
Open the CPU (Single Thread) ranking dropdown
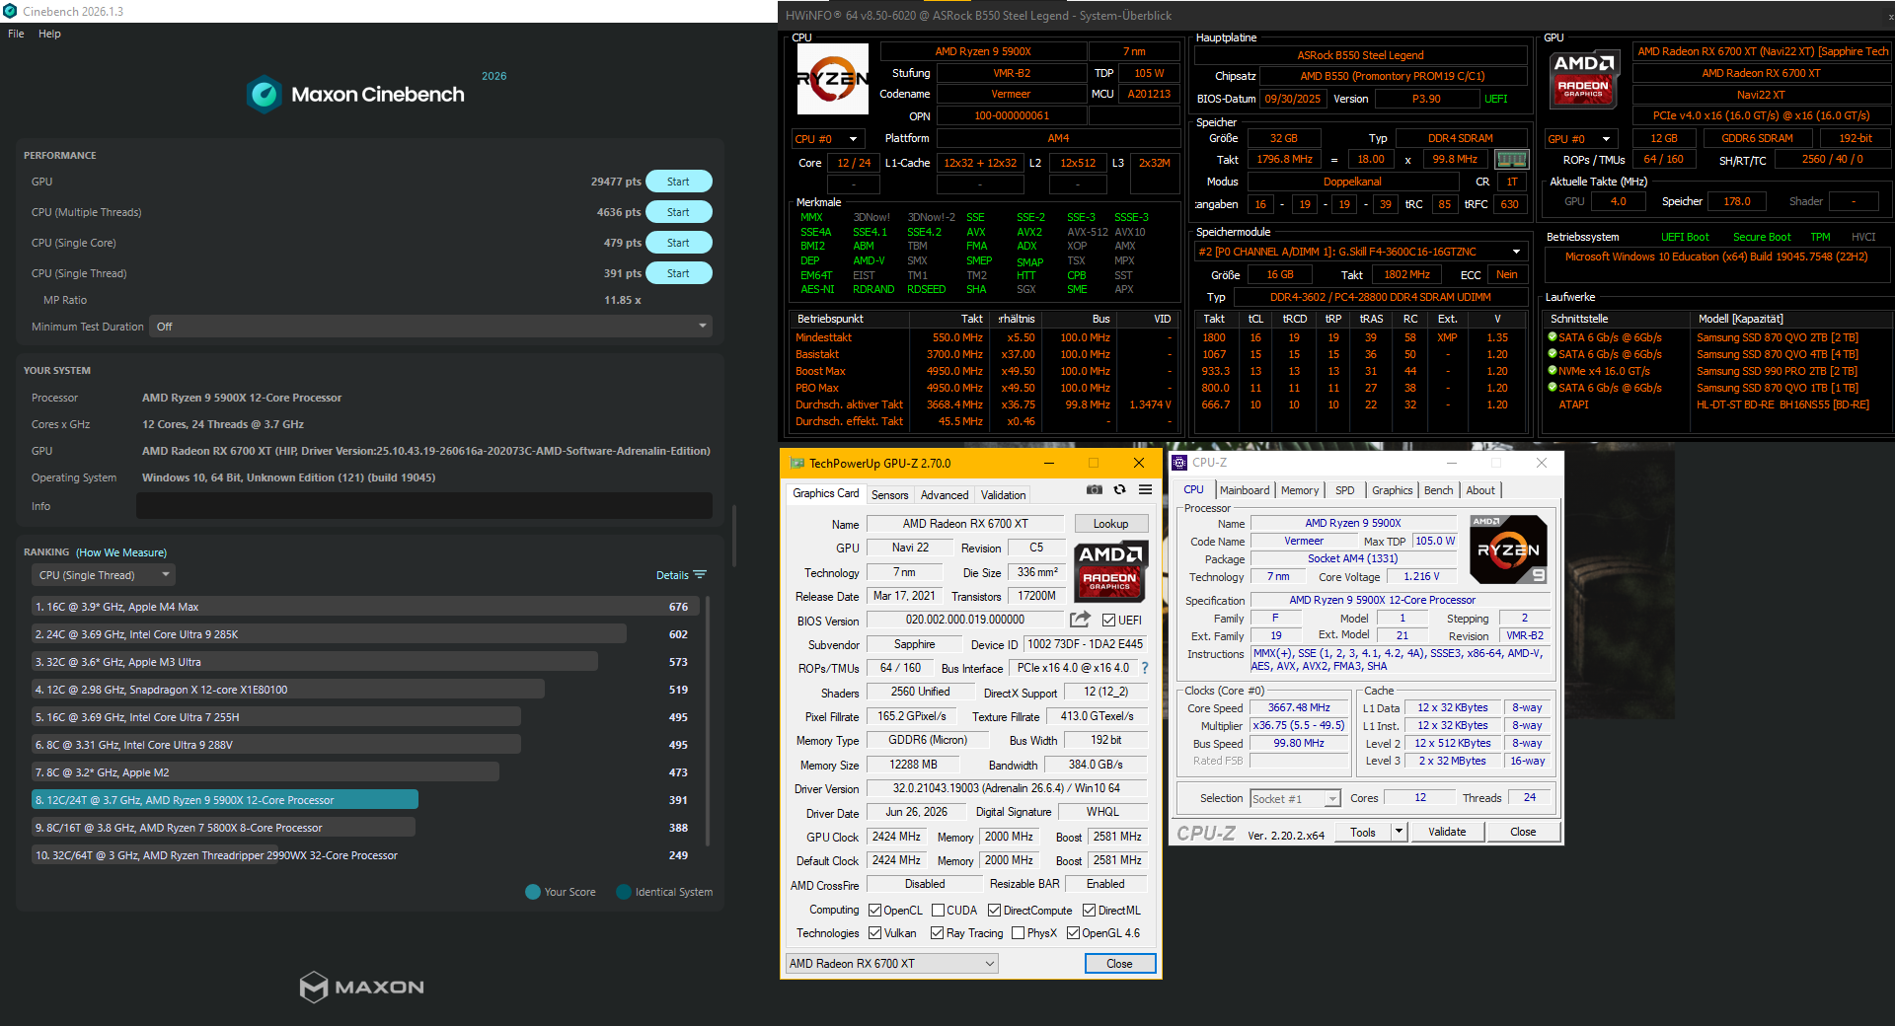click(104, 575)
